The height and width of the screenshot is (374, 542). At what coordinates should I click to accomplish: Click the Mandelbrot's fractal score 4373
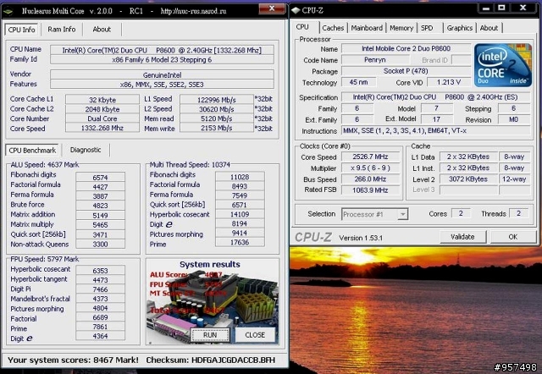(x=100, y=299)
